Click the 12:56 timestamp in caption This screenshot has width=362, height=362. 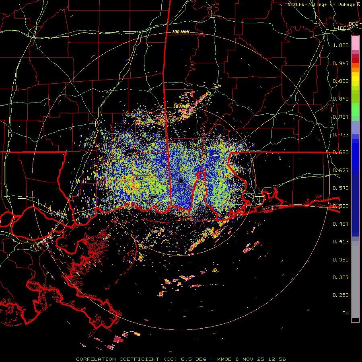pyautogui.click(x=277, y=359)
